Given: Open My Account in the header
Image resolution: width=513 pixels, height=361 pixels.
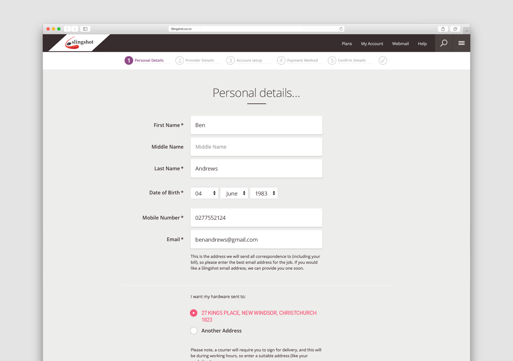Looking at the screenshot, I should [372, 44].
